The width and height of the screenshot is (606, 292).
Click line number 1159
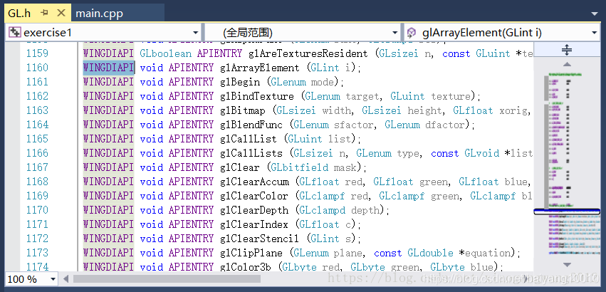(37, 53)
